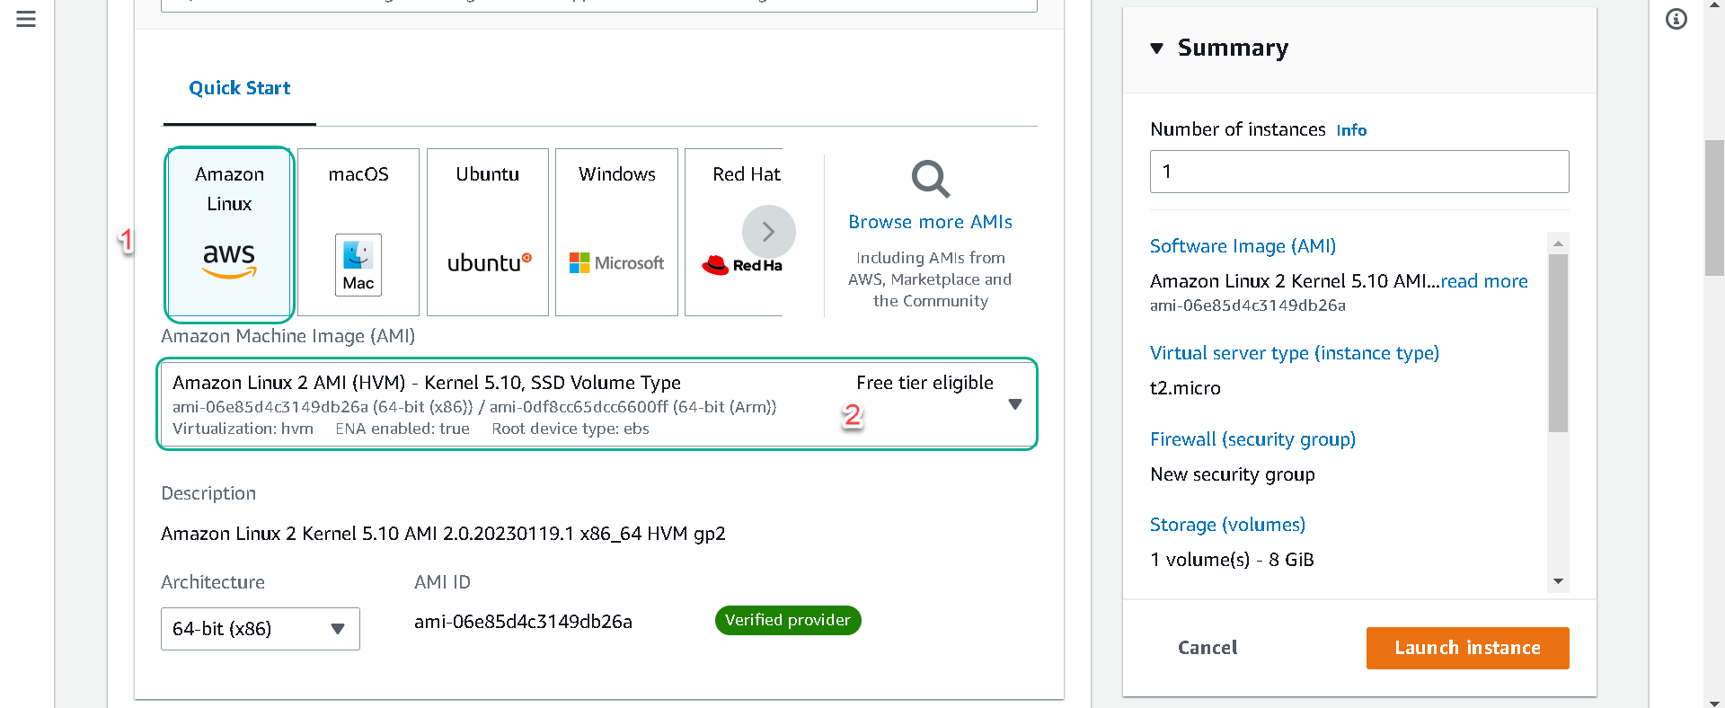Open the Architecture 64-bit (x86) dropdown

click(x=261, y=629)
